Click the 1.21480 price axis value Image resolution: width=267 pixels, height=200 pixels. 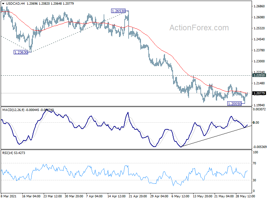[x=259, y=83]
